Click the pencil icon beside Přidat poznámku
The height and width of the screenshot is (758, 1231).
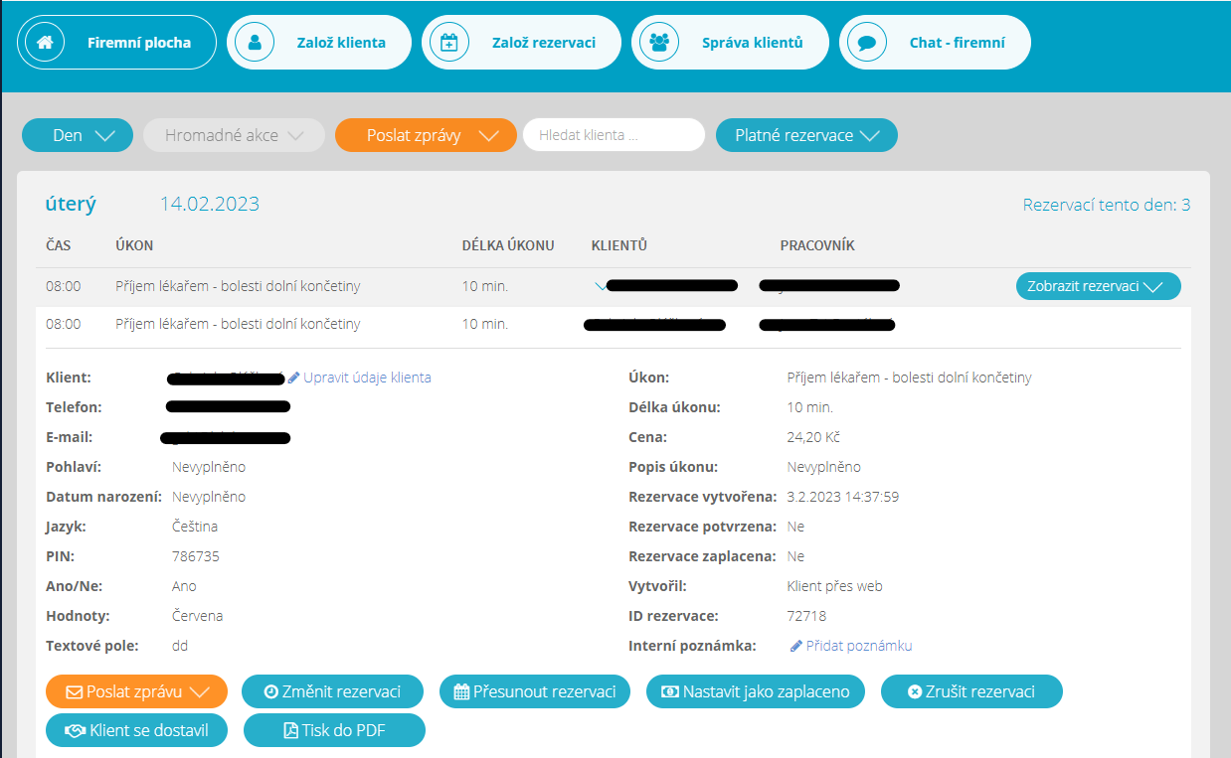796,646
